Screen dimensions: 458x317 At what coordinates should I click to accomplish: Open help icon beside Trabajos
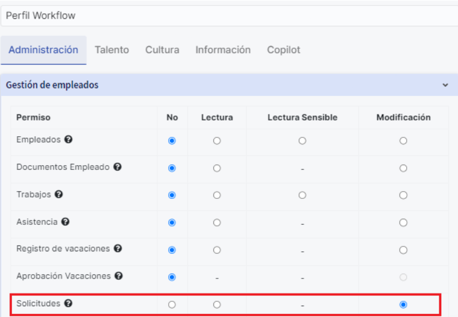point(58,194)
